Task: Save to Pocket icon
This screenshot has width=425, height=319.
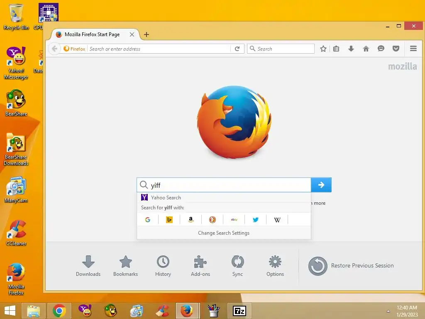Action: point(396,49)
